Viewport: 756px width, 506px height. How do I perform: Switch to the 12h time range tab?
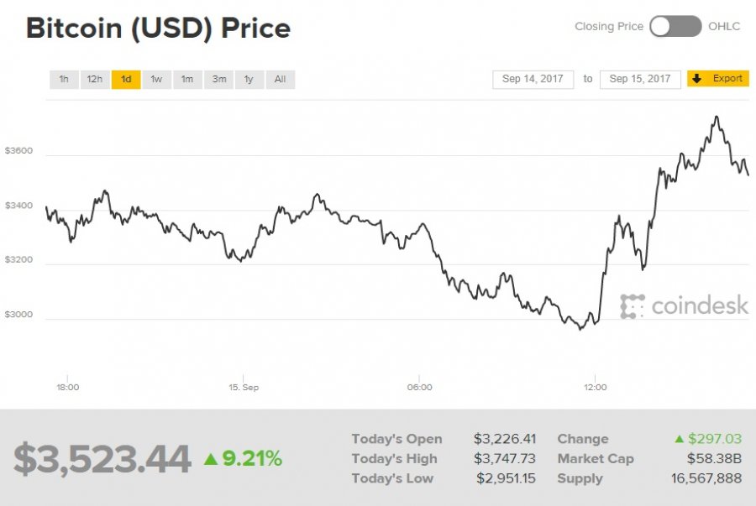tap(94, 79)
